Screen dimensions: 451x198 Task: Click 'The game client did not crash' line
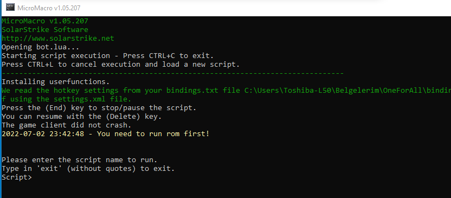tap(67, 125)
